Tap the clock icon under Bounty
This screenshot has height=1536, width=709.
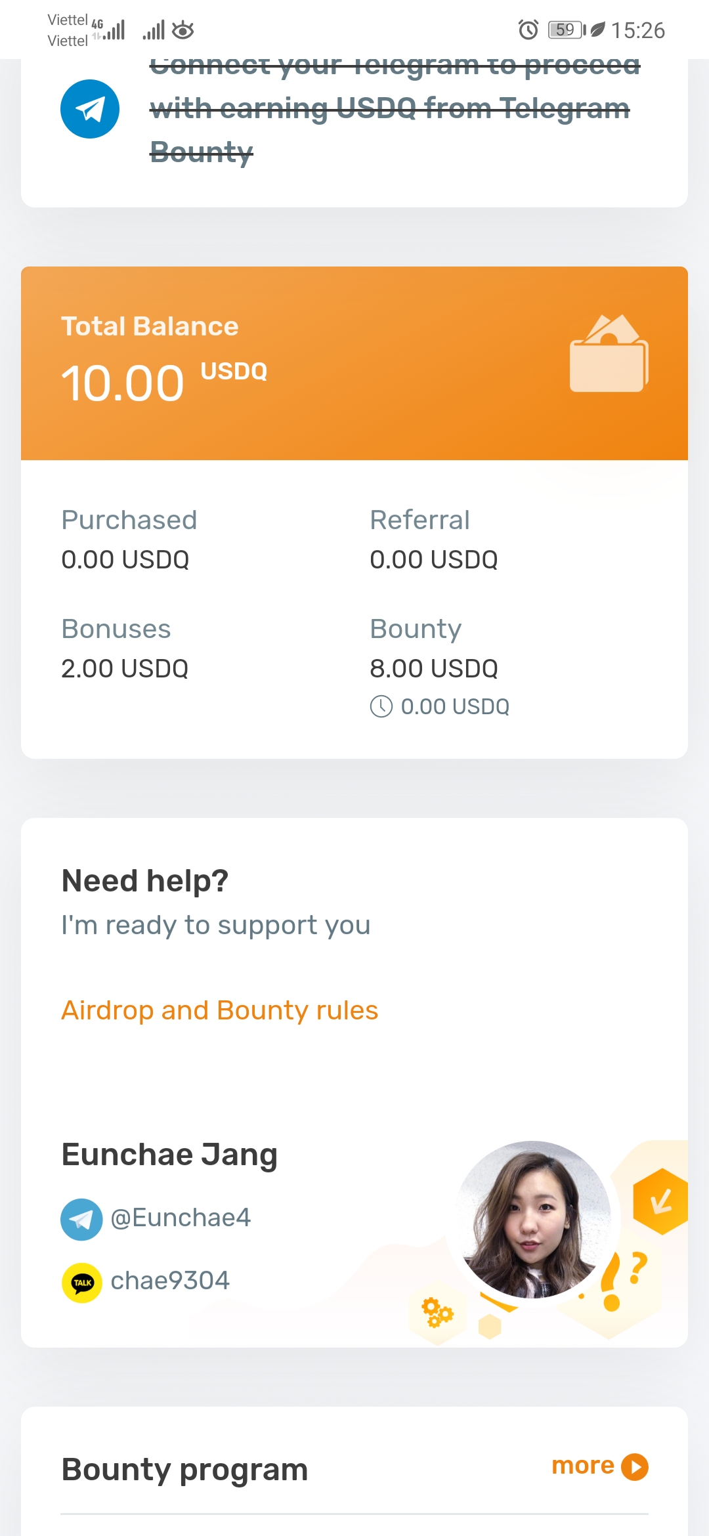coord(381,706)
